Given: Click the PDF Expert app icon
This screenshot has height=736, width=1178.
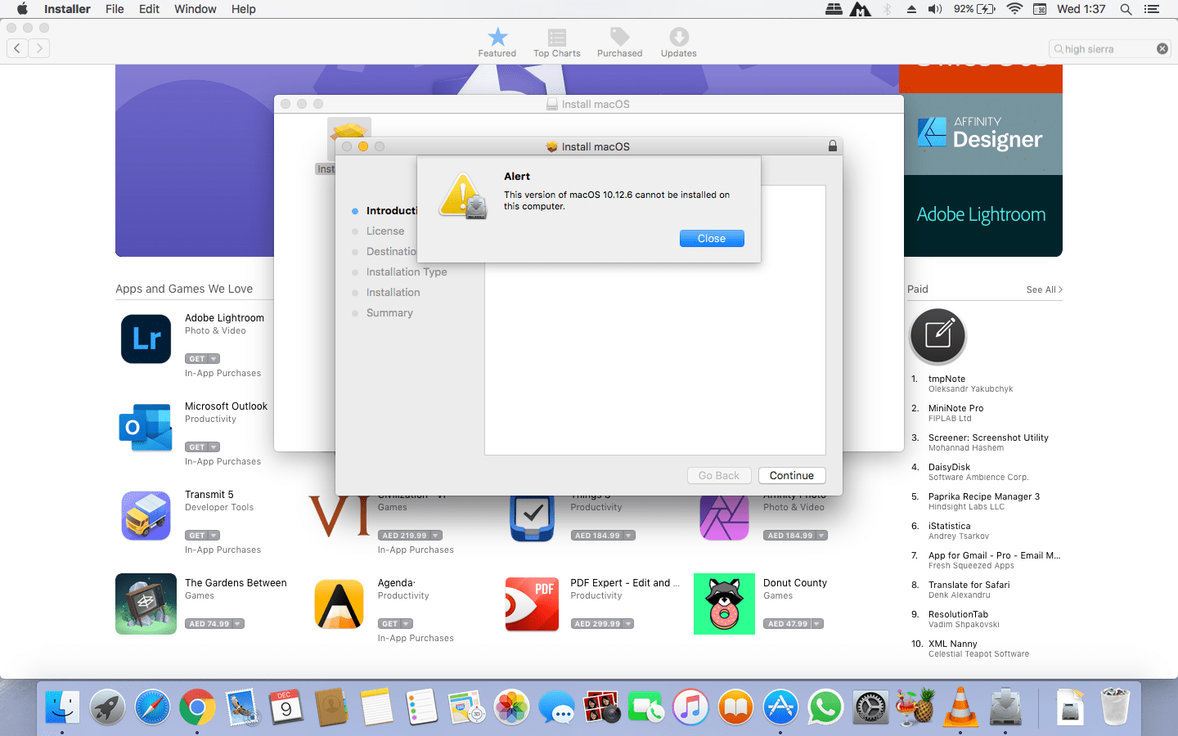Looking at the screenshot, I should tap(532, 604).
